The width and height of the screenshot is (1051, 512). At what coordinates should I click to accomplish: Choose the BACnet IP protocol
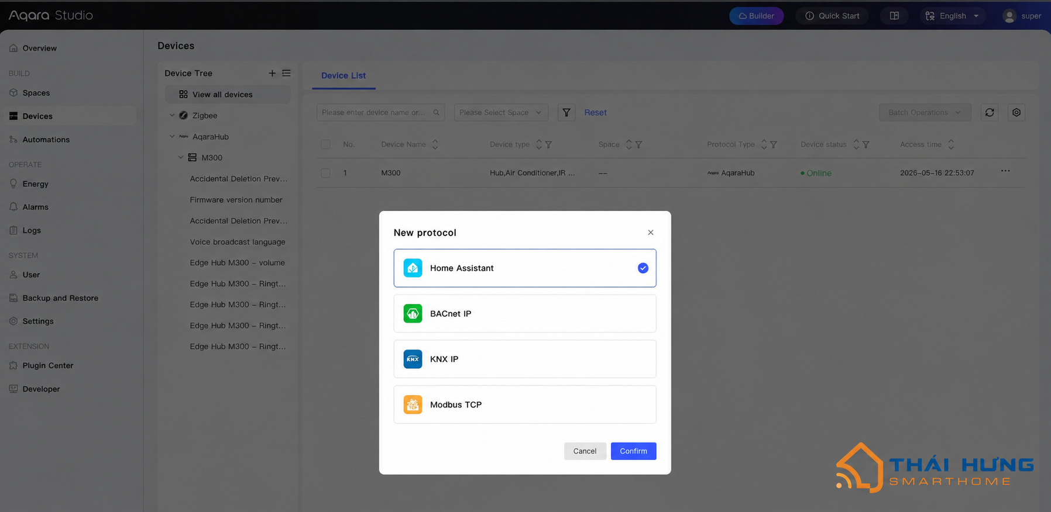click(525, 314)
